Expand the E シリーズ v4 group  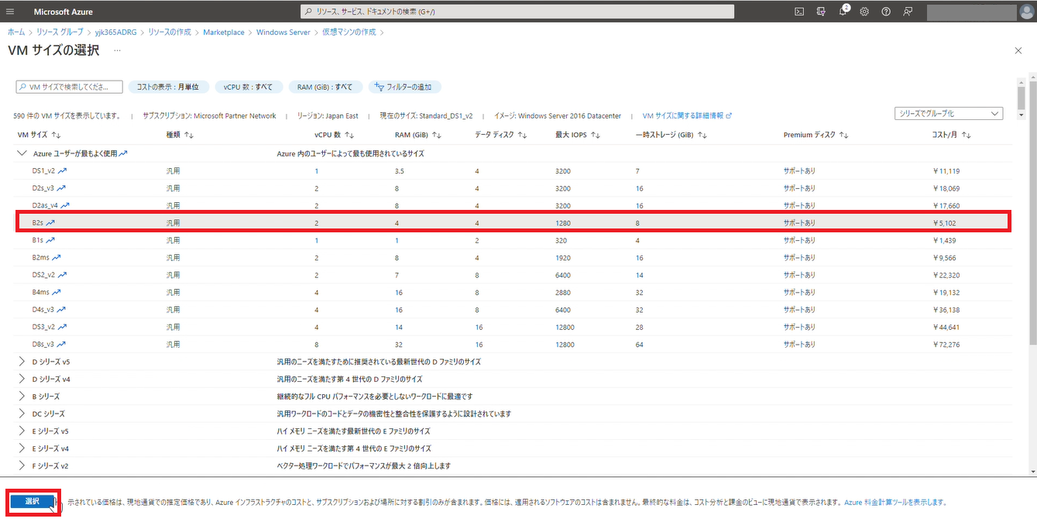[22, 448]
